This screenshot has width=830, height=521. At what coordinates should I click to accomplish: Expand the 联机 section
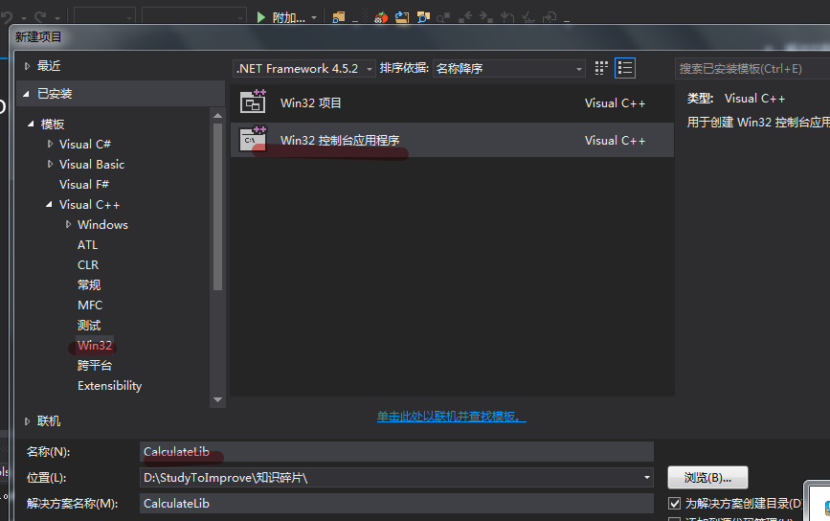[27, 421]
